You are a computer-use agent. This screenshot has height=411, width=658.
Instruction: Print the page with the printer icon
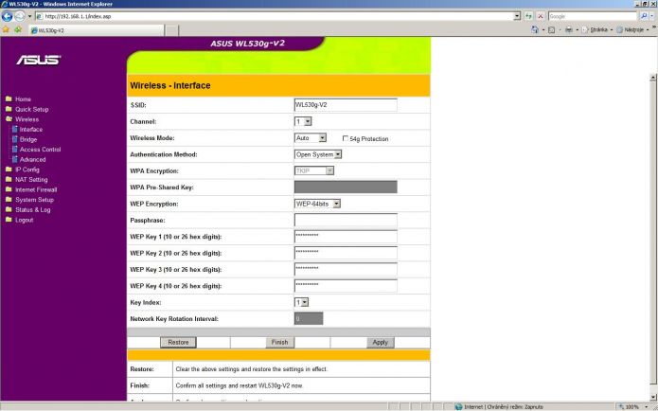pyautogui.click(x=568, y=29)
